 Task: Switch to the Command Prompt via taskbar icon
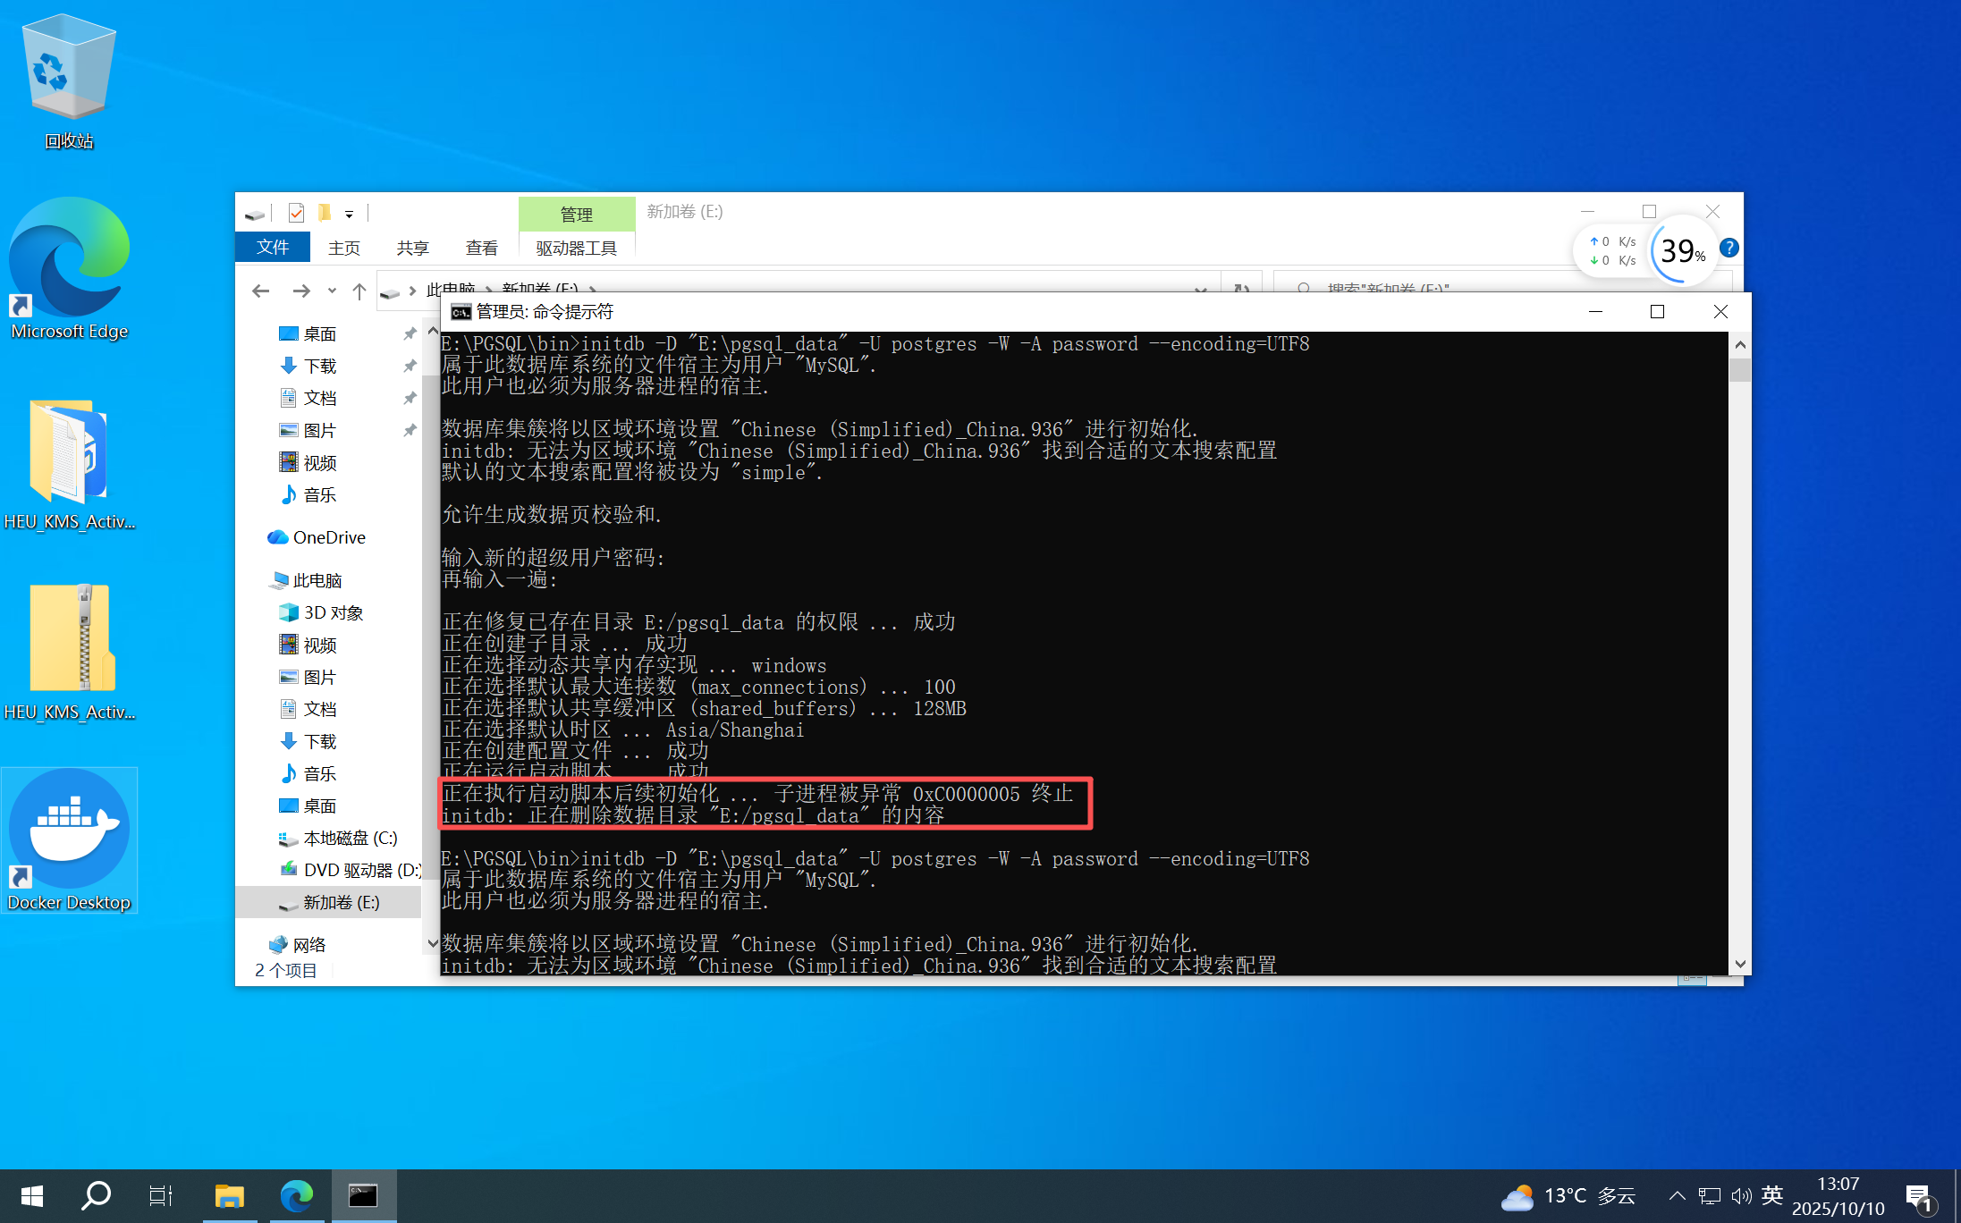(x=363, y=1195)
